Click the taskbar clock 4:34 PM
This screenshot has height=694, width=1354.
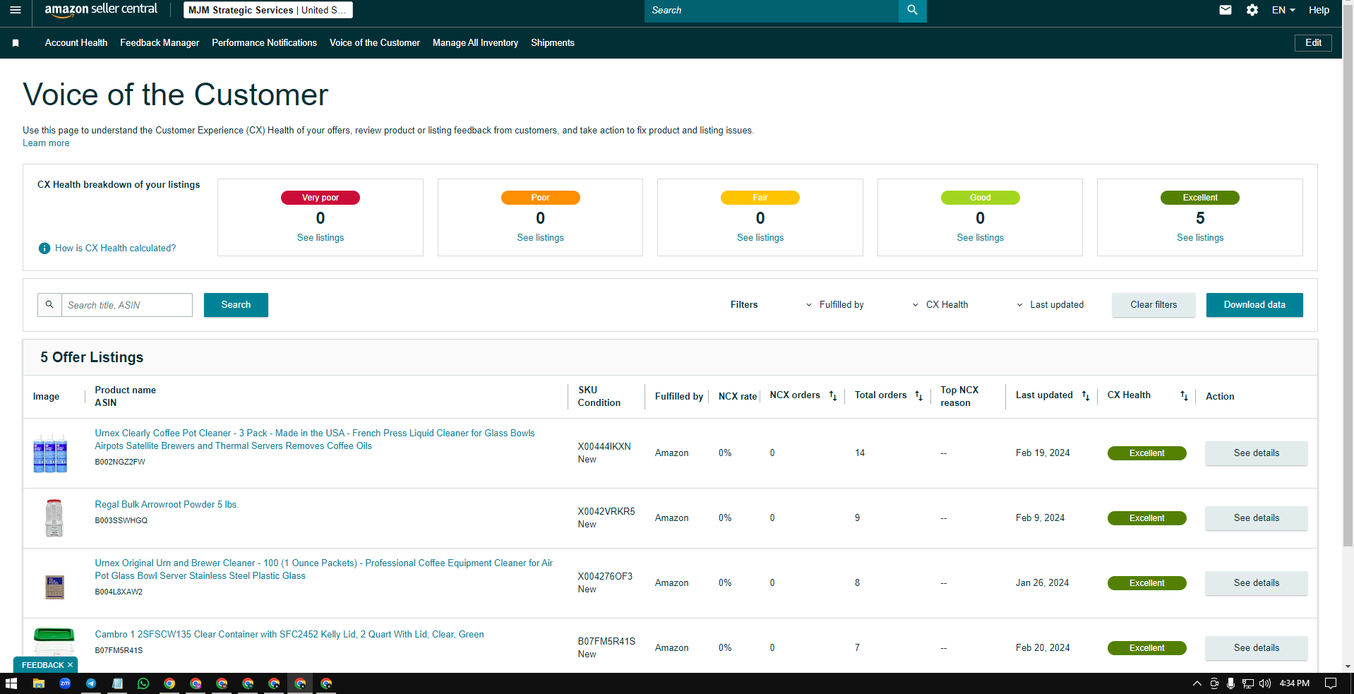point(1294,683)
